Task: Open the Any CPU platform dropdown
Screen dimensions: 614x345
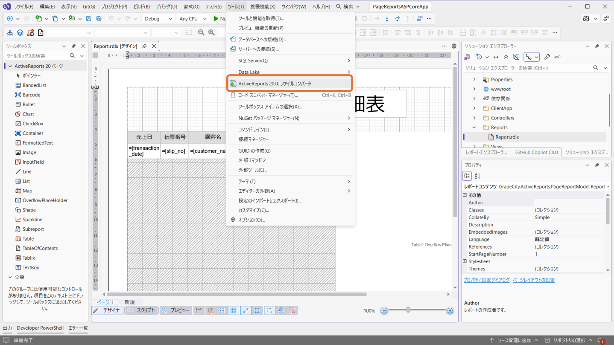Action: [x=193, y=19]
